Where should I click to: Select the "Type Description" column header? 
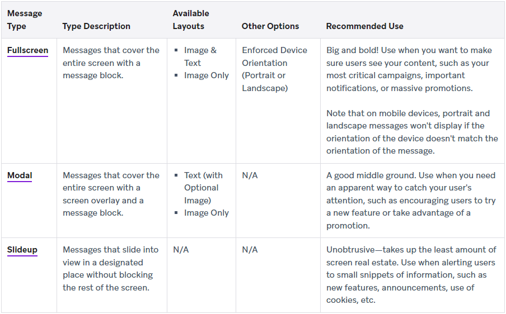(96, 26)
